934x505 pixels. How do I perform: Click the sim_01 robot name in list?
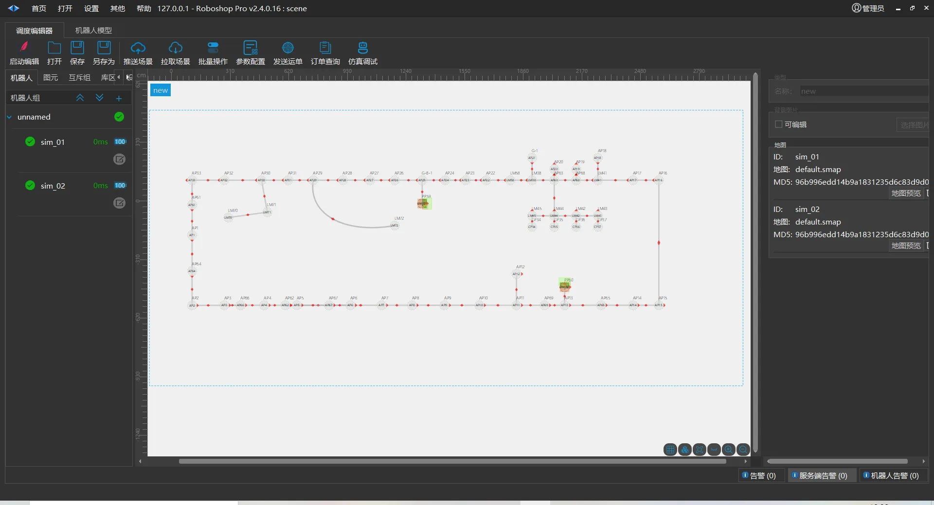click(53, 142)
